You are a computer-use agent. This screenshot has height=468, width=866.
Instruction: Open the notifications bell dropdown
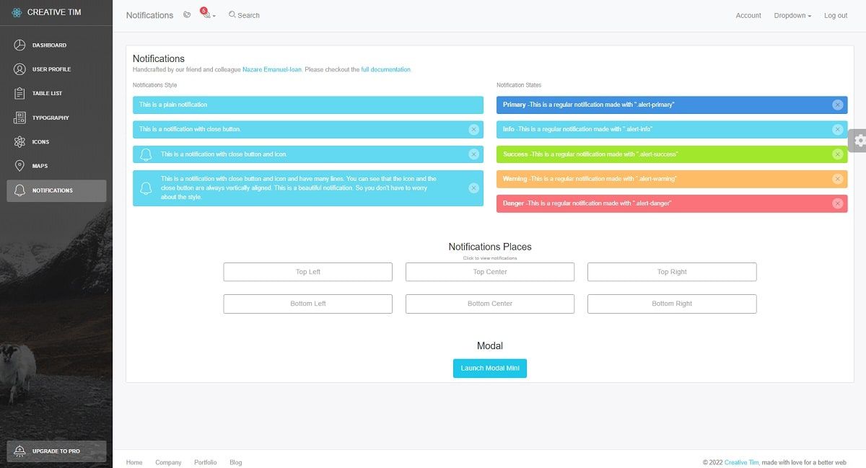point(206,14)
